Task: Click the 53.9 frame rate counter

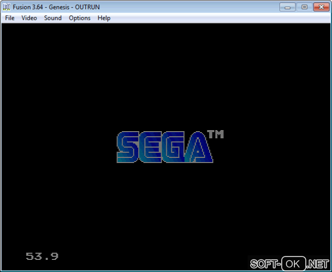Action: tap(42, 256)
